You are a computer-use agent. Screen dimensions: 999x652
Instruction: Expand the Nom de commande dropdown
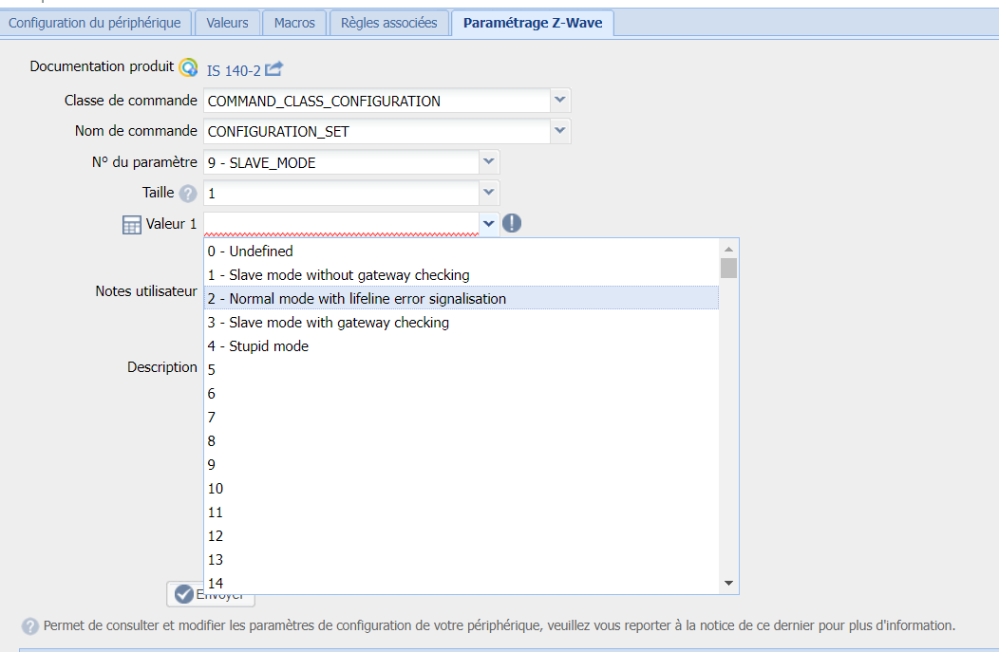click(x=560, y=130)
